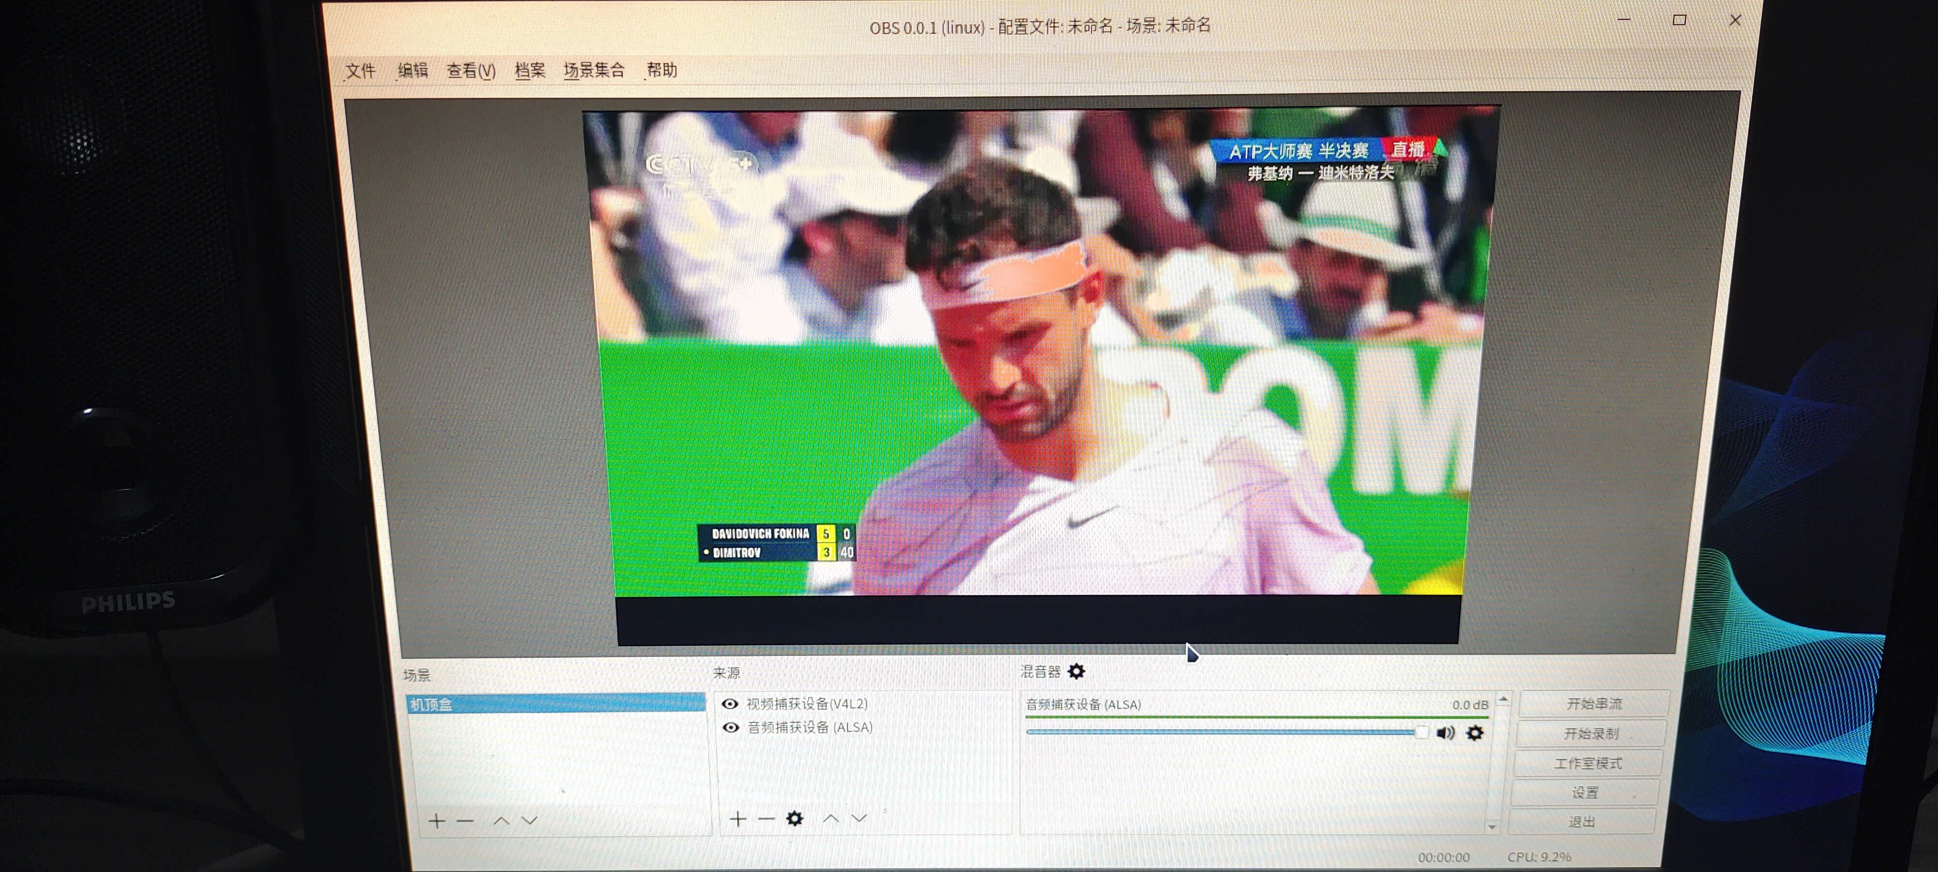
Task: Open the 场景集合 menu
Action: click(x=594, y=71)
